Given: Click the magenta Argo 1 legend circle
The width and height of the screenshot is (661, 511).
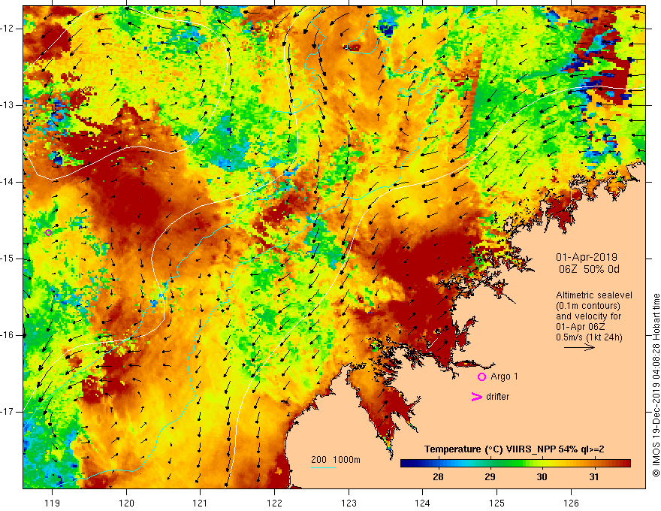Looking at the screenshot, I should (x=481, y=377).
